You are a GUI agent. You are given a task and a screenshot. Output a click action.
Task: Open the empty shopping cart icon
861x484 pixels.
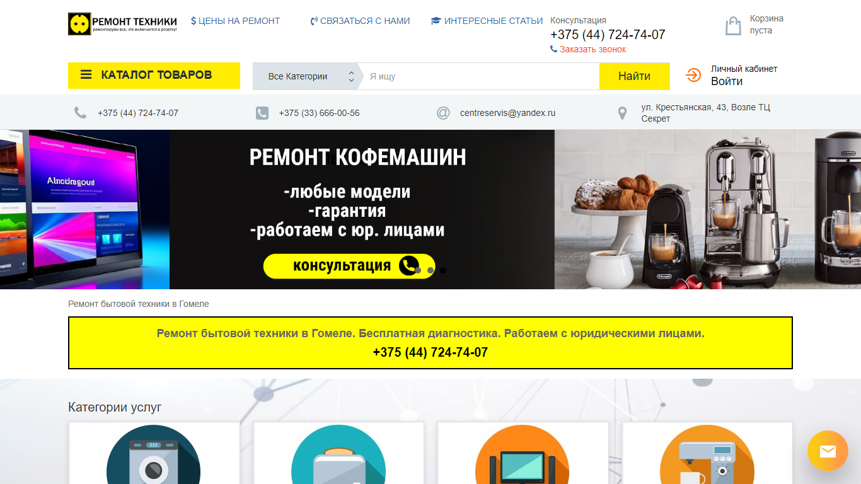(x=733, y=26)
